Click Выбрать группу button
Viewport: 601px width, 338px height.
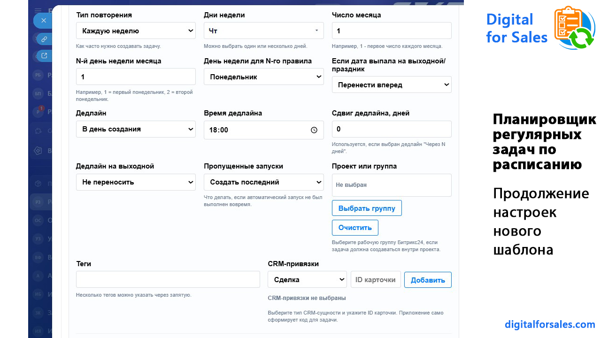pyautogui.click(x=367, y=208)
